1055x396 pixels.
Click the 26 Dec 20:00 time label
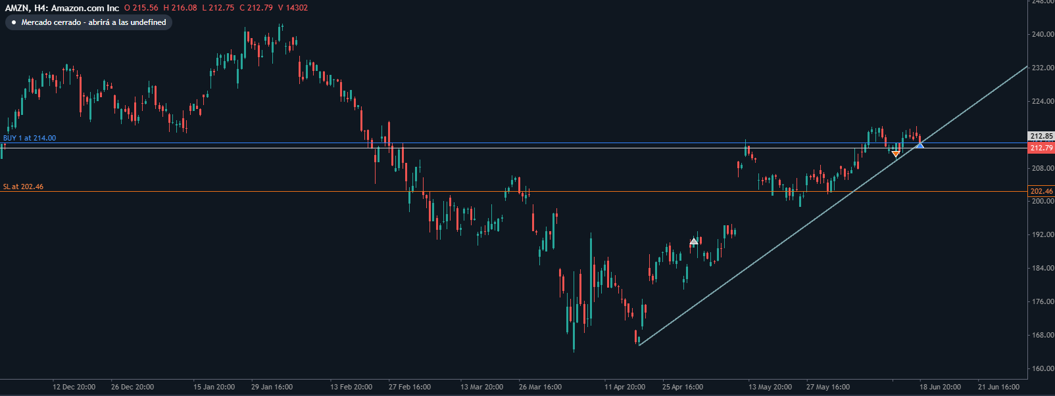pos(133,387)
